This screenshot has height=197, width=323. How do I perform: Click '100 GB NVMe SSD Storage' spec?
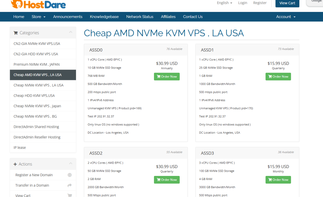217,171
